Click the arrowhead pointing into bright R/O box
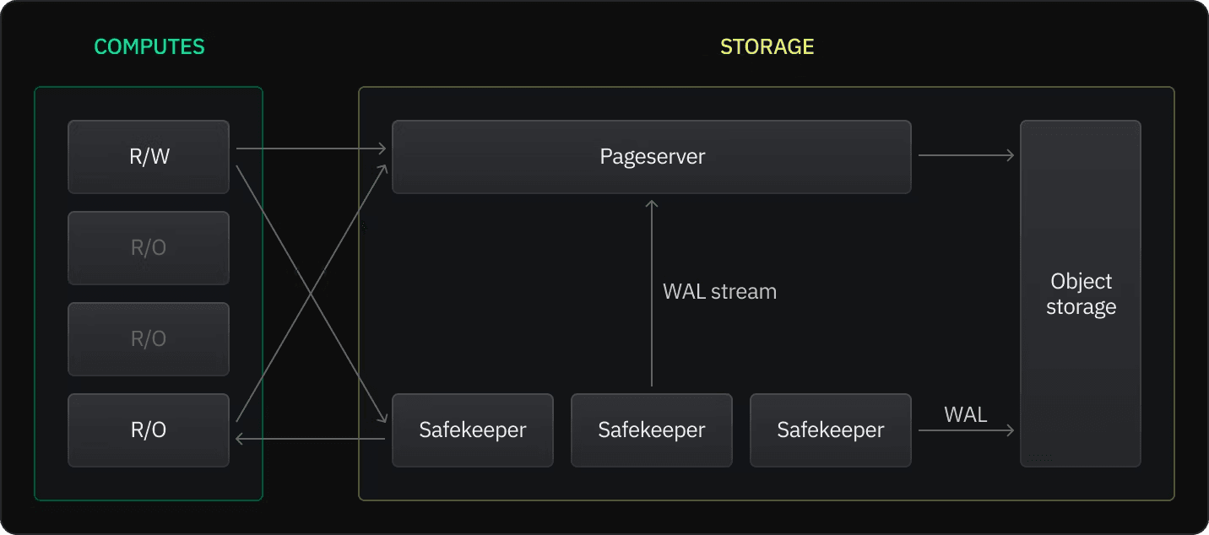1209x535 pixels. (241, 439)
